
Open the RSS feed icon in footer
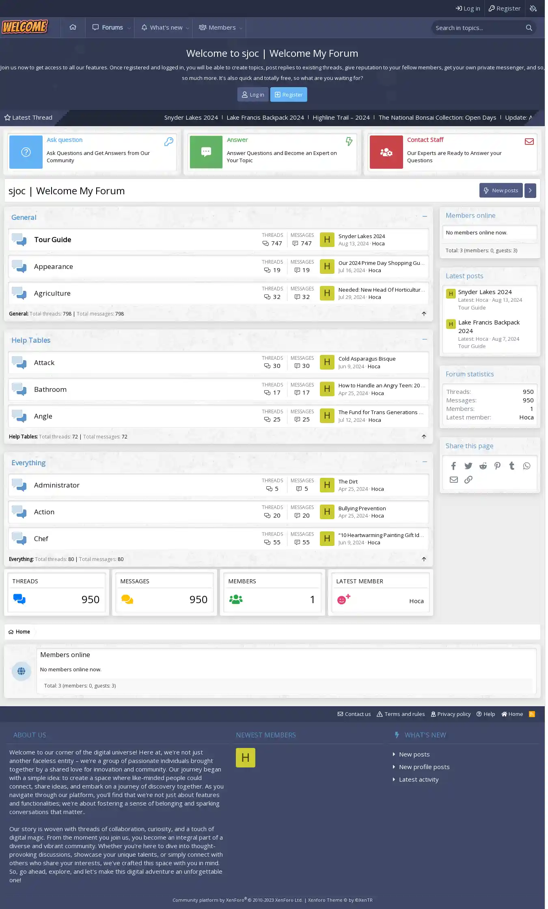(532, 714)
